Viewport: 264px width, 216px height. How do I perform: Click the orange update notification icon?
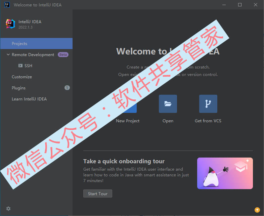click(x=257, y=210)
